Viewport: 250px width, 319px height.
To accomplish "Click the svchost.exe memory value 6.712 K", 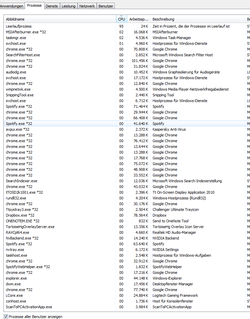I will pos(142,101).
